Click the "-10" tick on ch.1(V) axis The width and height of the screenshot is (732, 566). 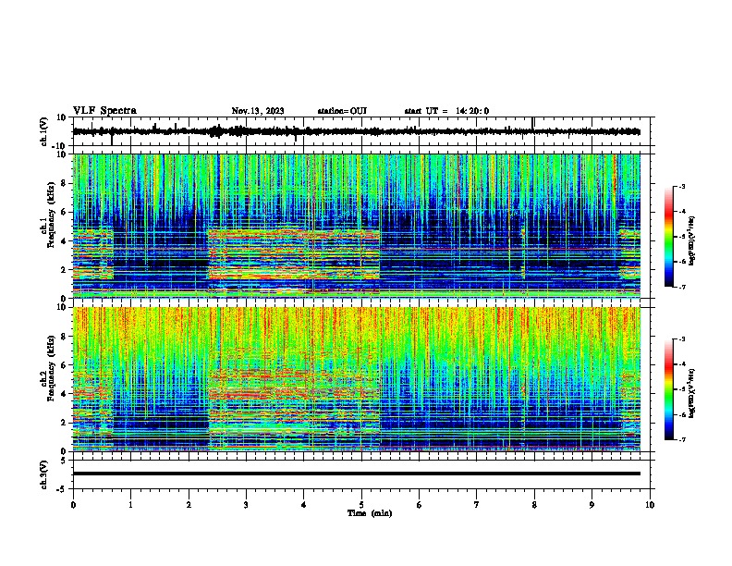tap(60, 146)
